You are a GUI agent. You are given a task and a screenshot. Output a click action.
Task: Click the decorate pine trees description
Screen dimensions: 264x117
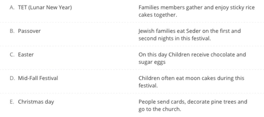pyautogui.click(x=193, y=106)
